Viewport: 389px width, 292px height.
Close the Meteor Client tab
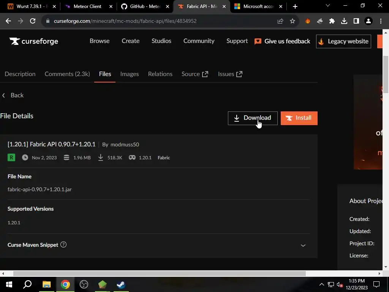point(111,6)
